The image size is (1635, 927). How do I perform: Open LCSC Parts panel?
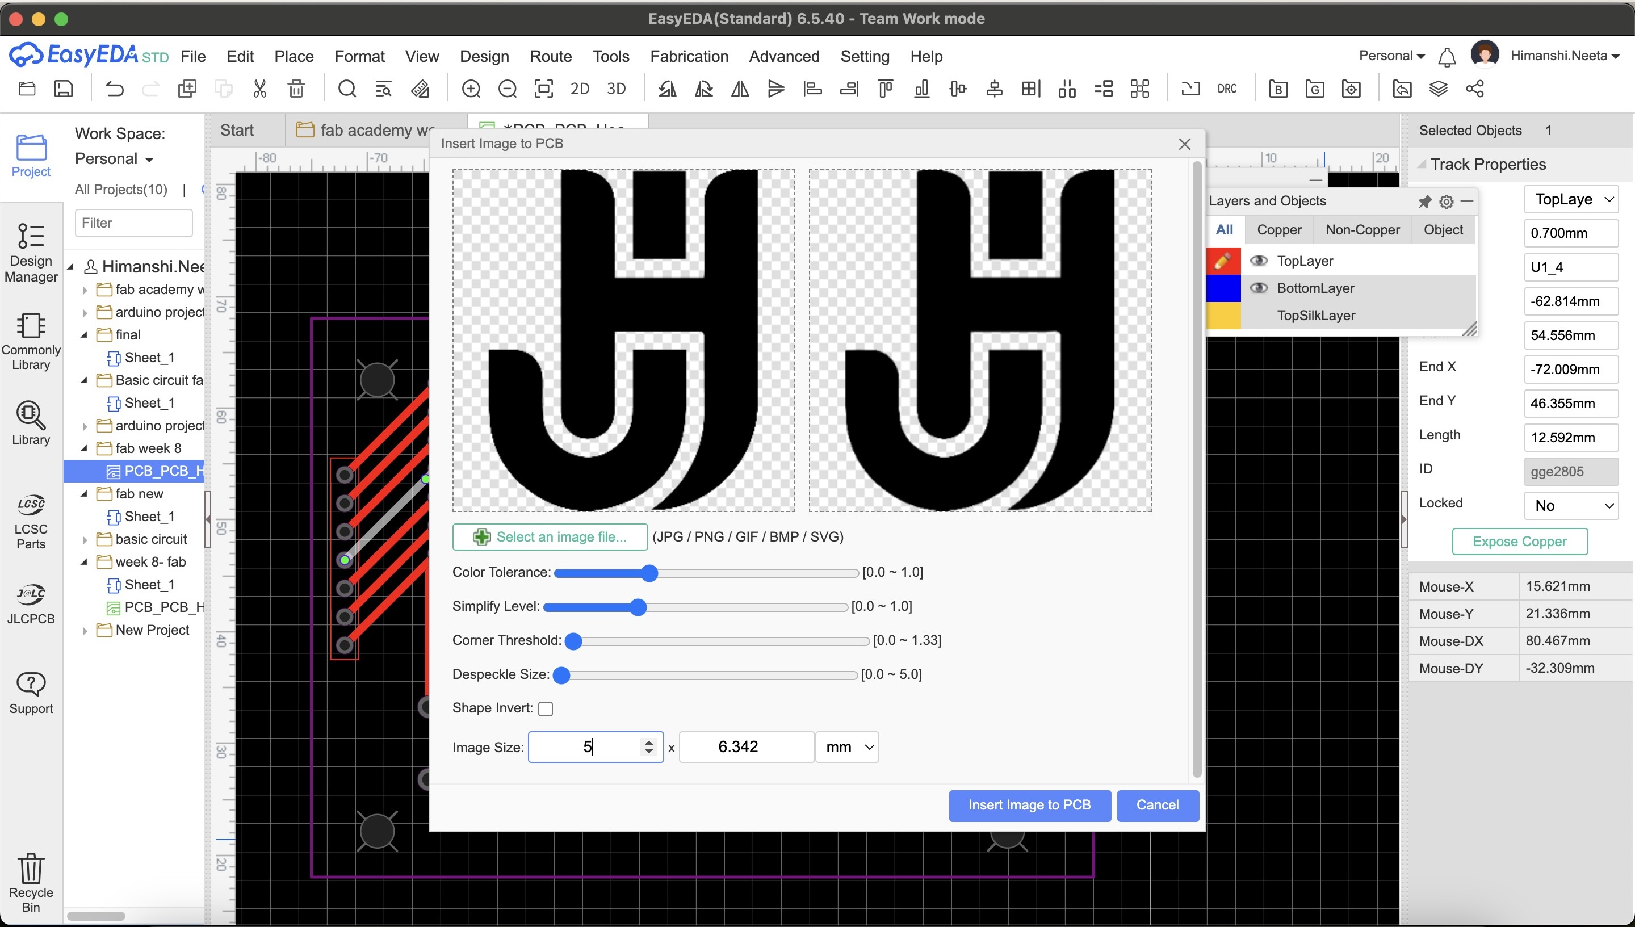pyautogui.click(x=31, y=522)
